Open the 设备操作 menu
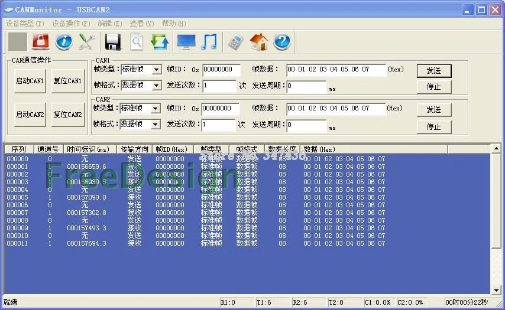 71,24
